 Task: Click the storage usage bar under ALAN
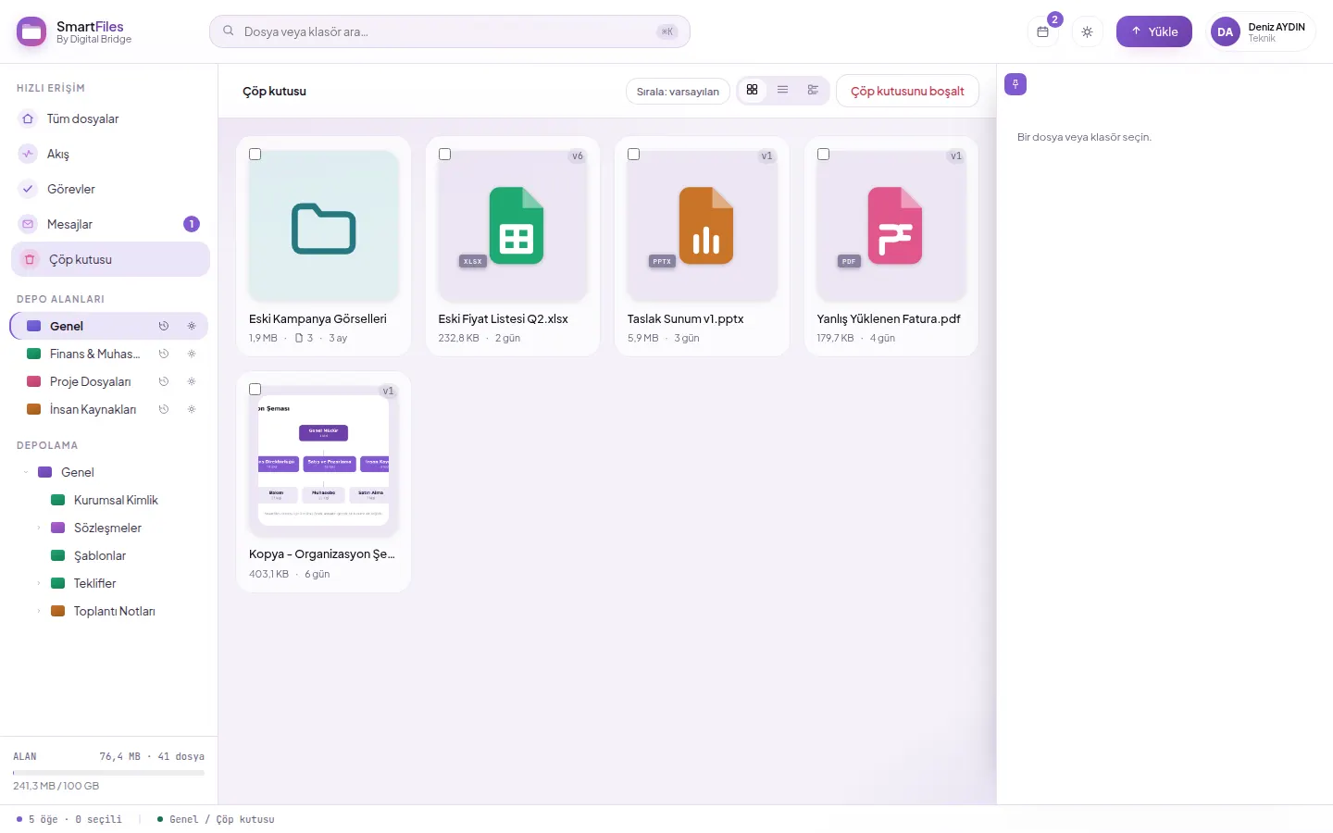tap(108, 772)
